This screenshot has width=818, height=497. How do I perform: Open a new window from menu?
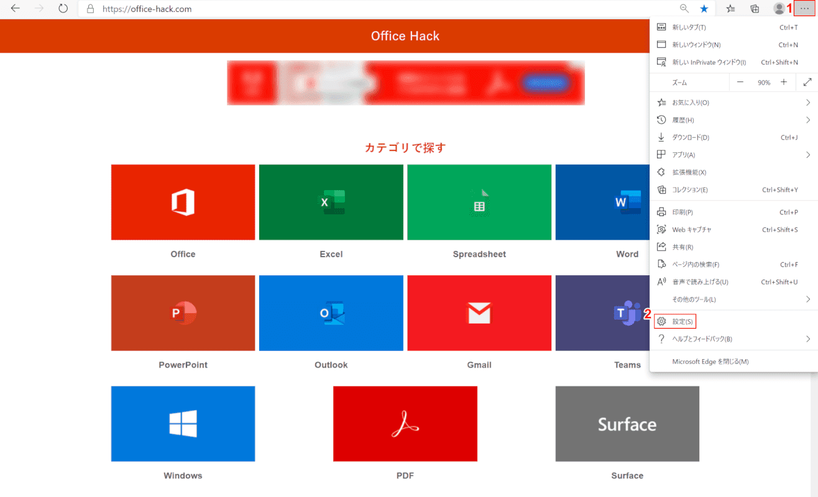pyautogui.click(x=733, y=45)
